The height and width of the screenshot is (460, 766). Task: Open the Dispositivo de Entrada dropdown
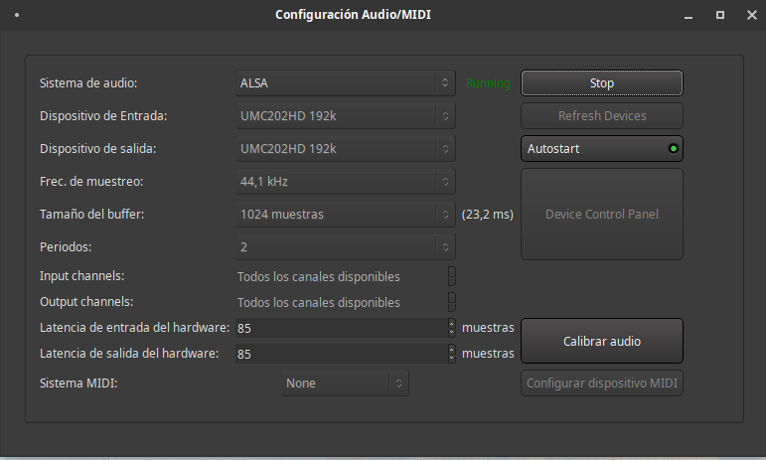point(345,116)
